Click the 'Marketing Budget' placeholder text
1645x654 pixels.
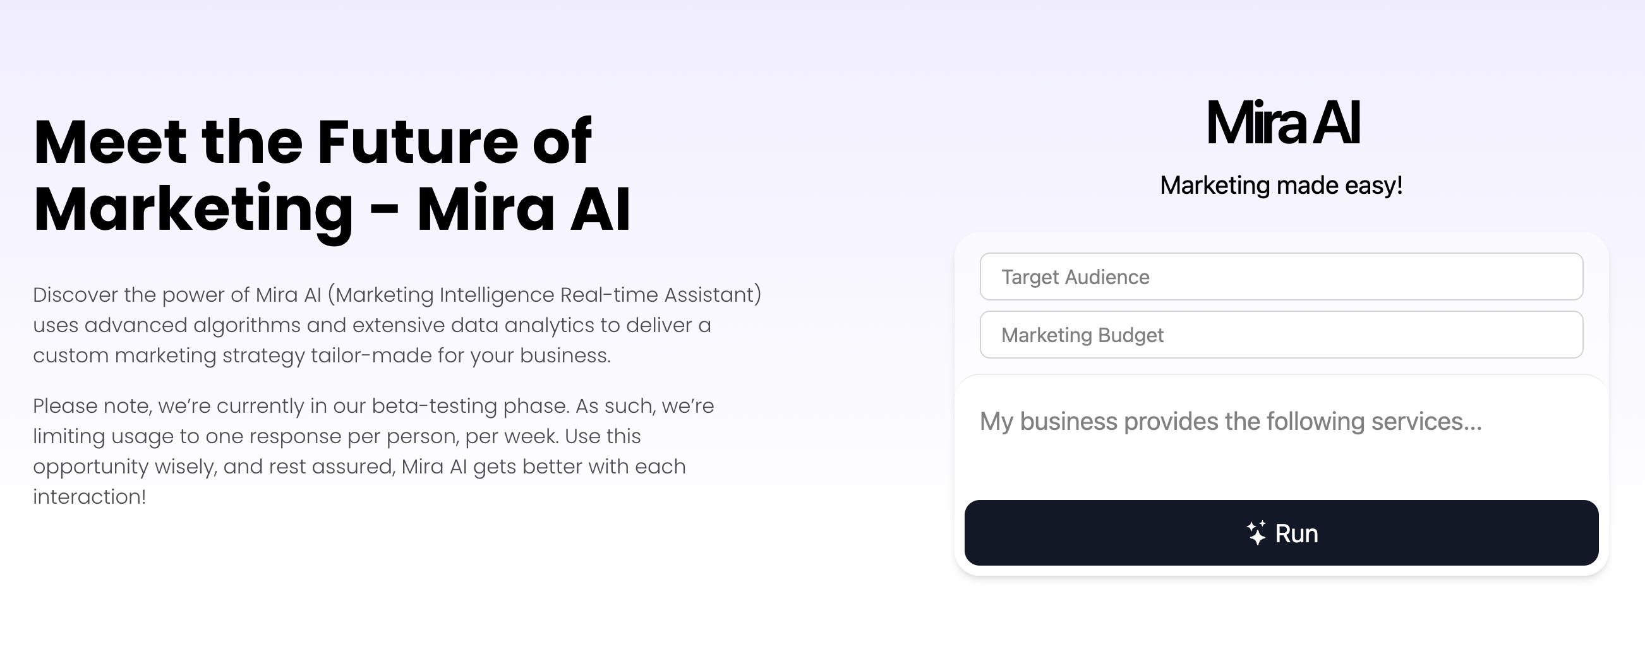point(1082,335)
